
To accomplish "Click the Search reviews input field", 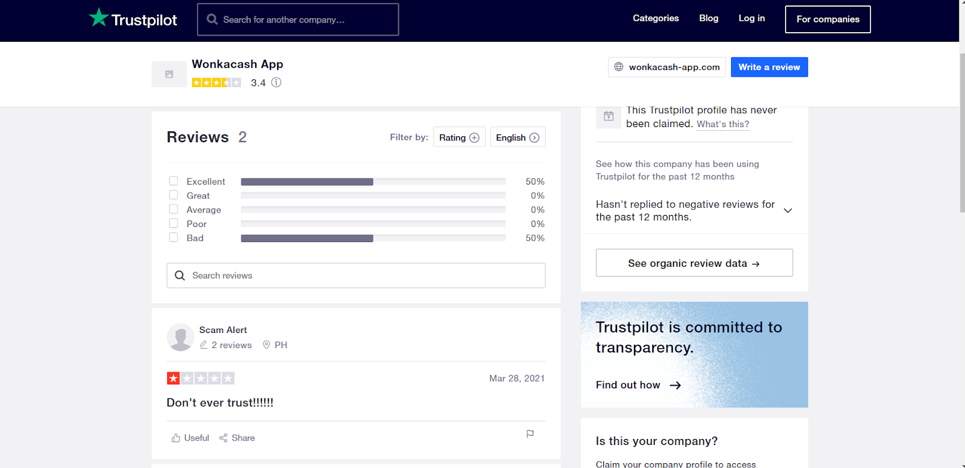I will [x=356, y=275].
